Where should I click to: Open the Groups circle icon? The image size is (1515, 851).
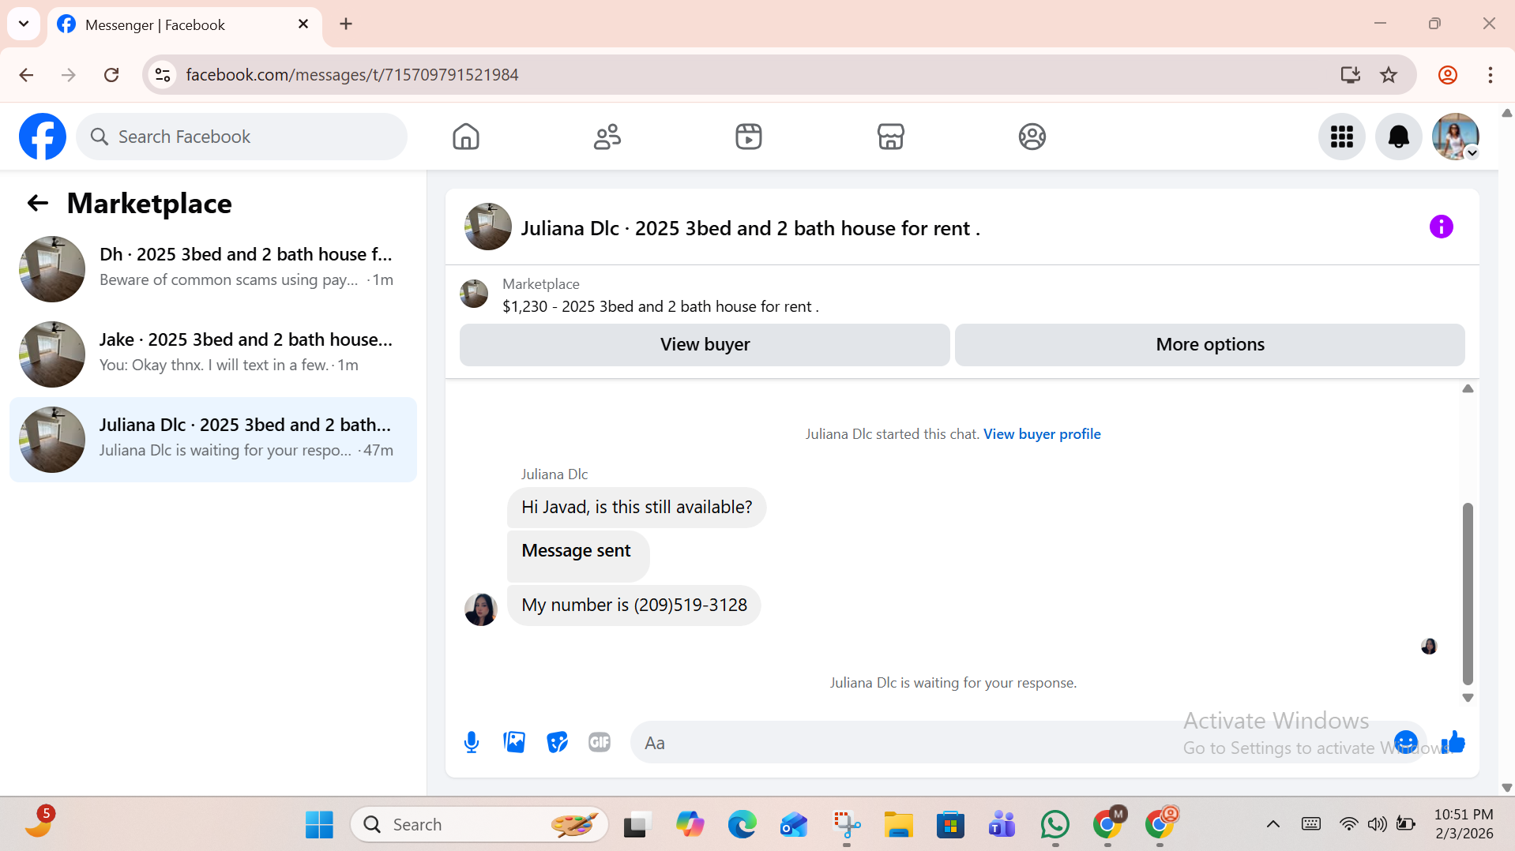point(1032,137)
